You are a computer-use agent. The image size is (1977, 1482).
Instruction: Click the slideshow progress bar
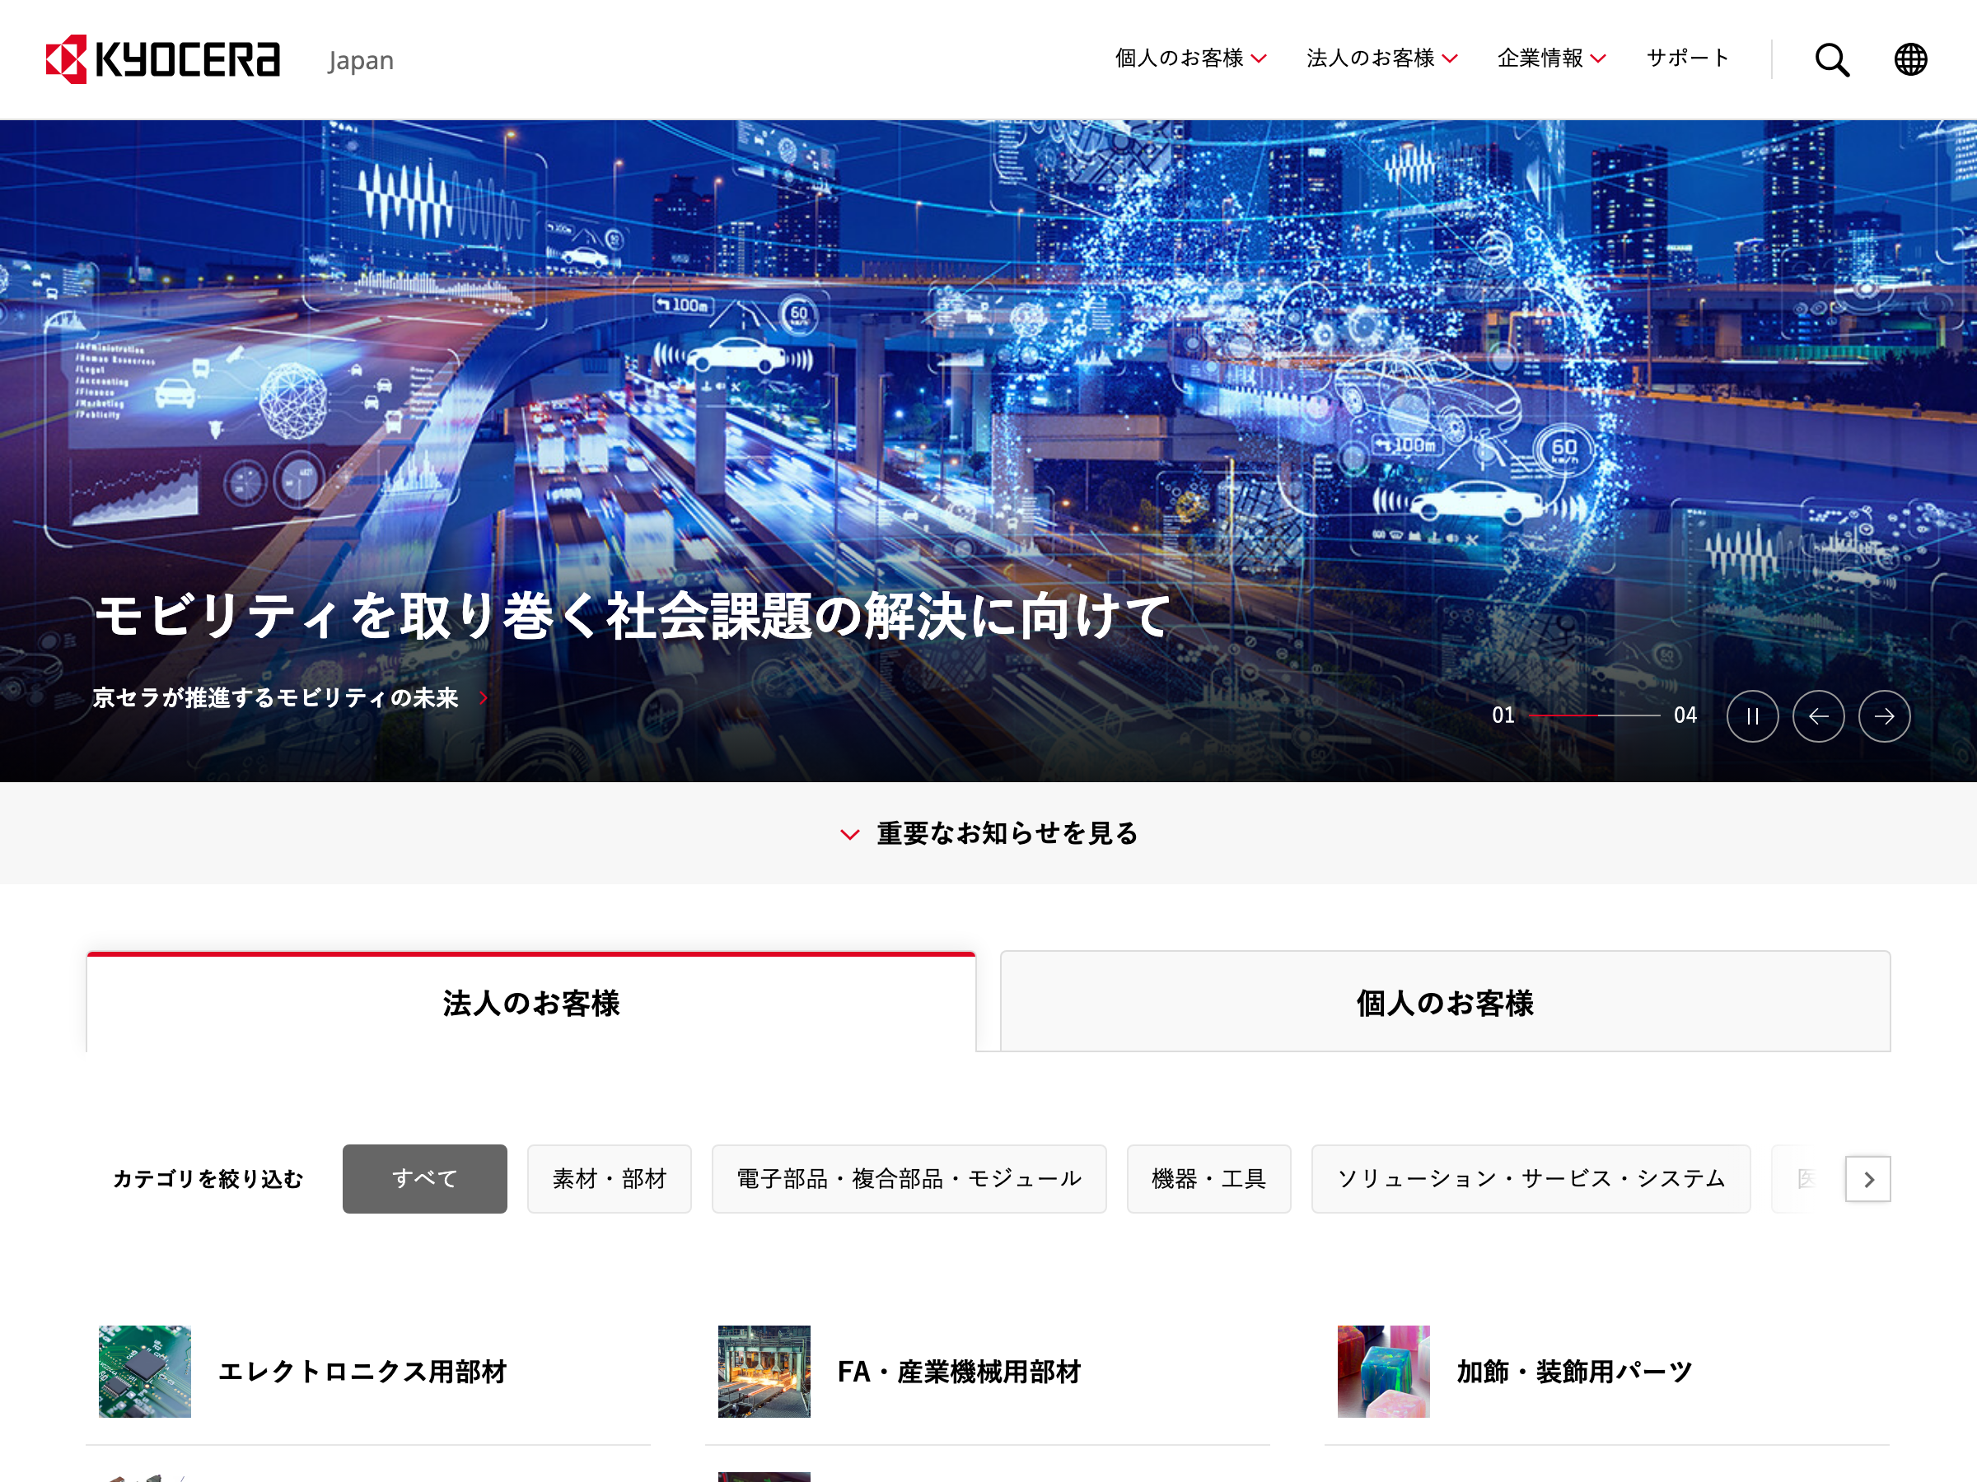[x=1595, y=715]
